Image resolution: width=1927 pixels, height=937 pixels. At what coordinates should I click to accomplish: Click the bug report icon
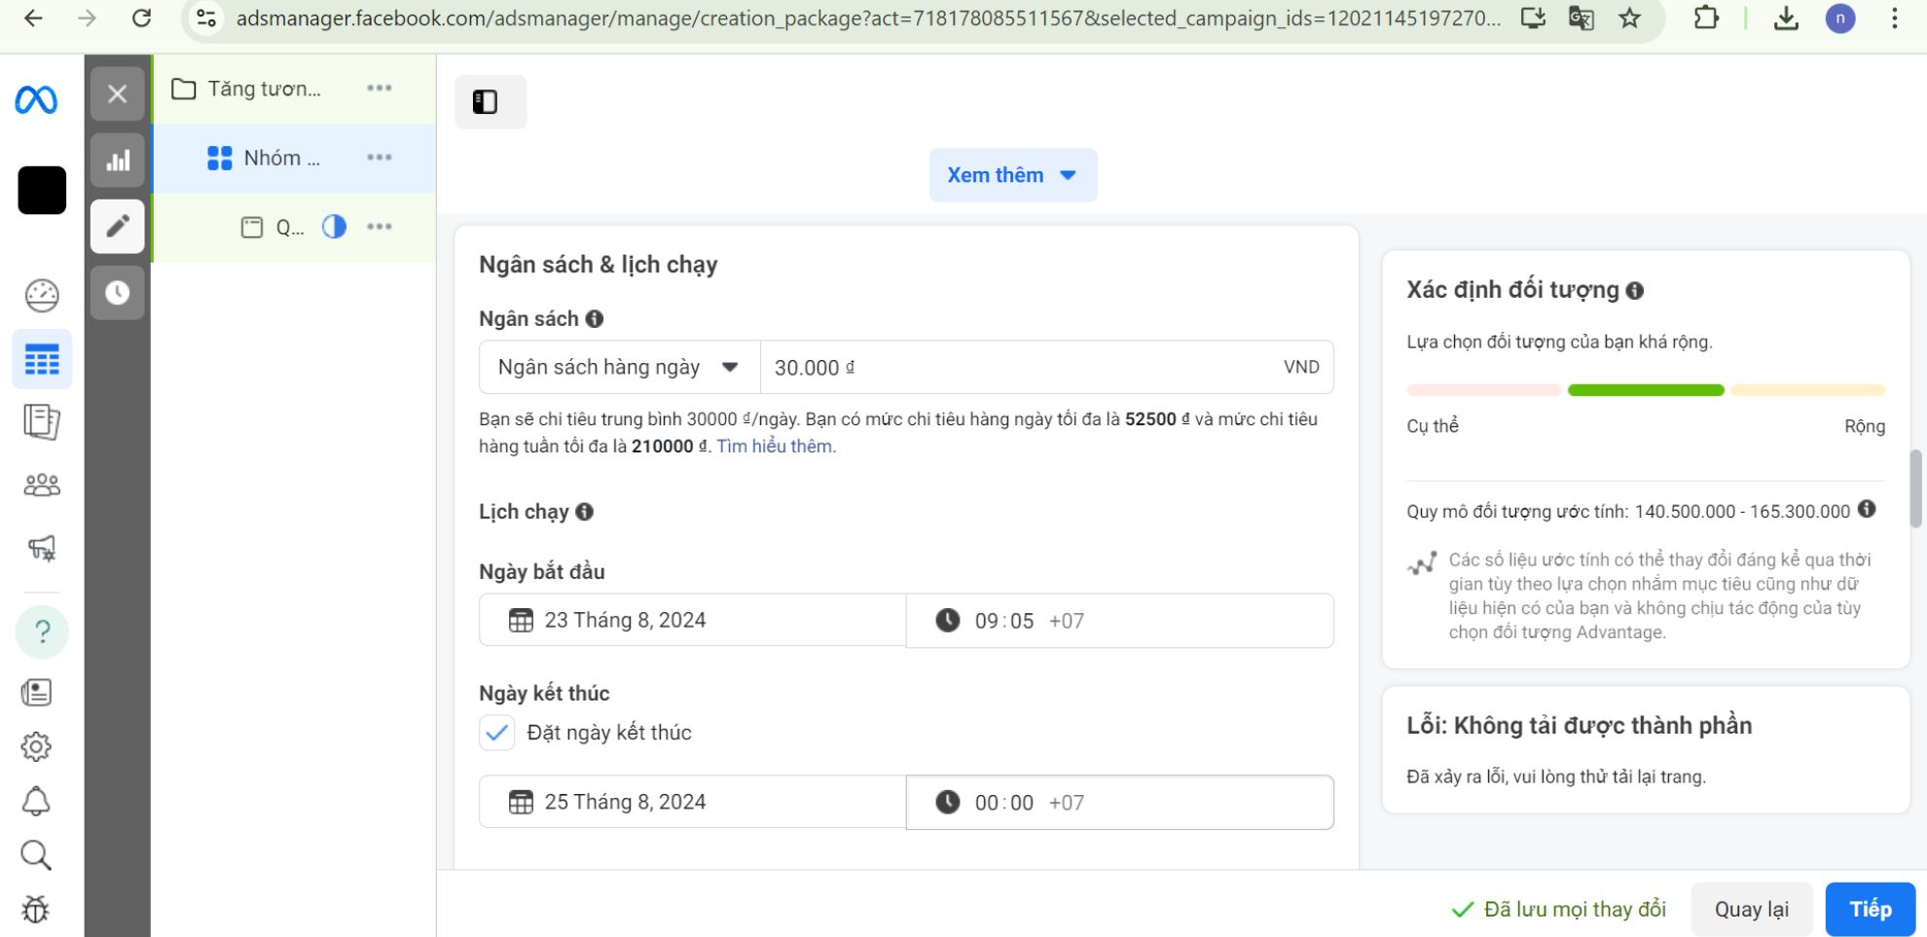[36, 910]
